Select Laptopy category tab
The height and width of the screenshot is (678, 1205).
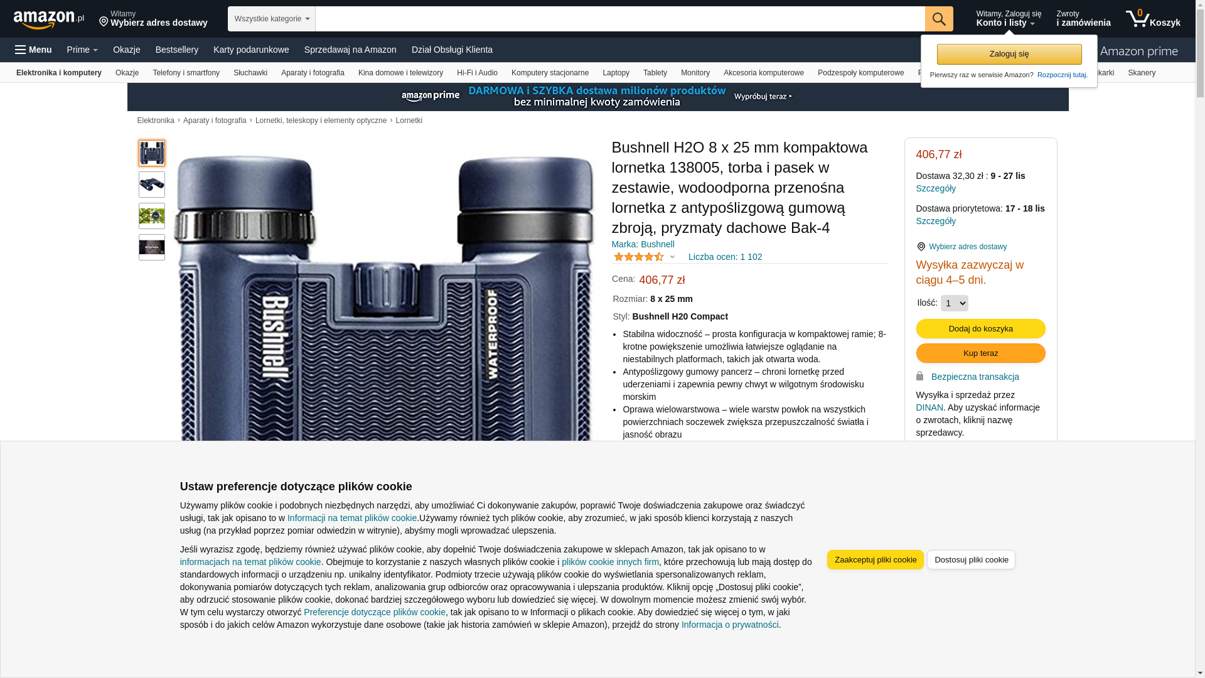click(616, 73)
